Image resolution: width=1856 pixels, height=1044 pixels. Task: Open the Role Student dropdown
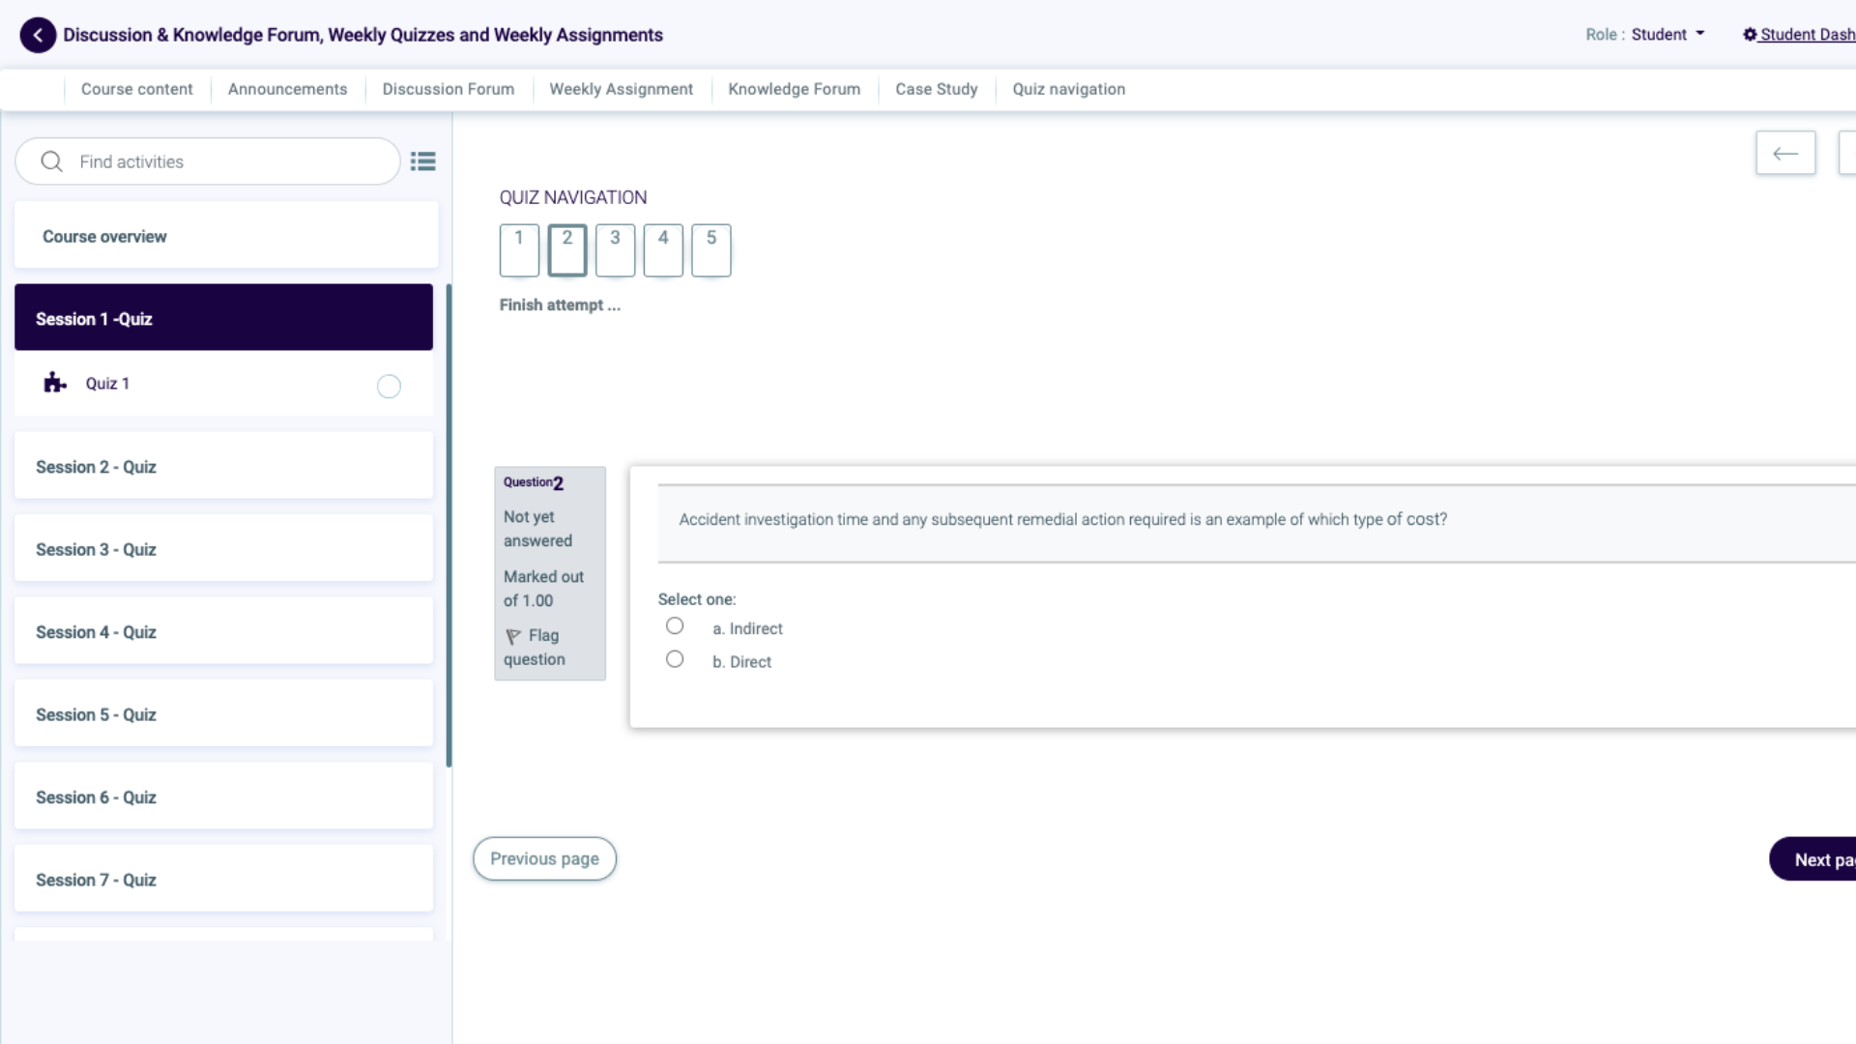pos(1667,35)
